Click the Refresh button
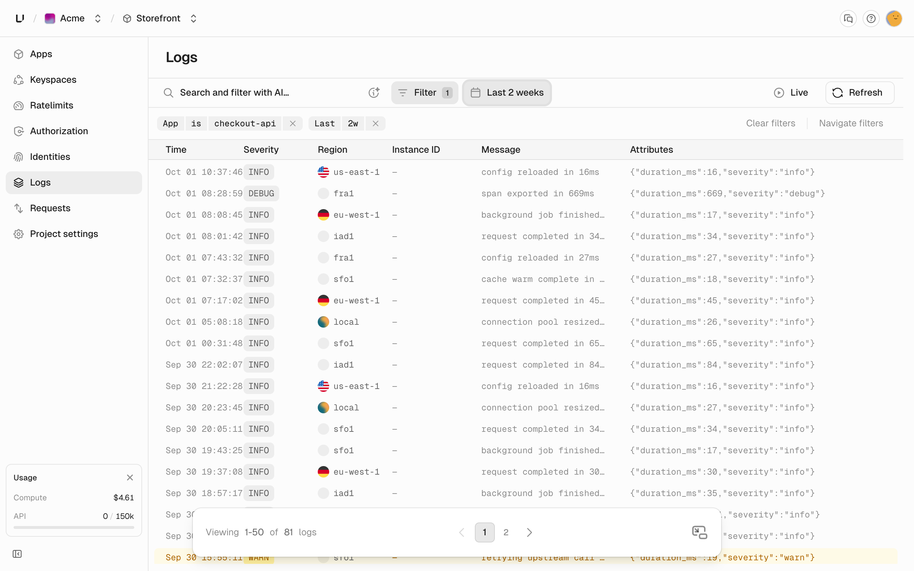This screenshot has width=914, height=571. pos(860,92)
